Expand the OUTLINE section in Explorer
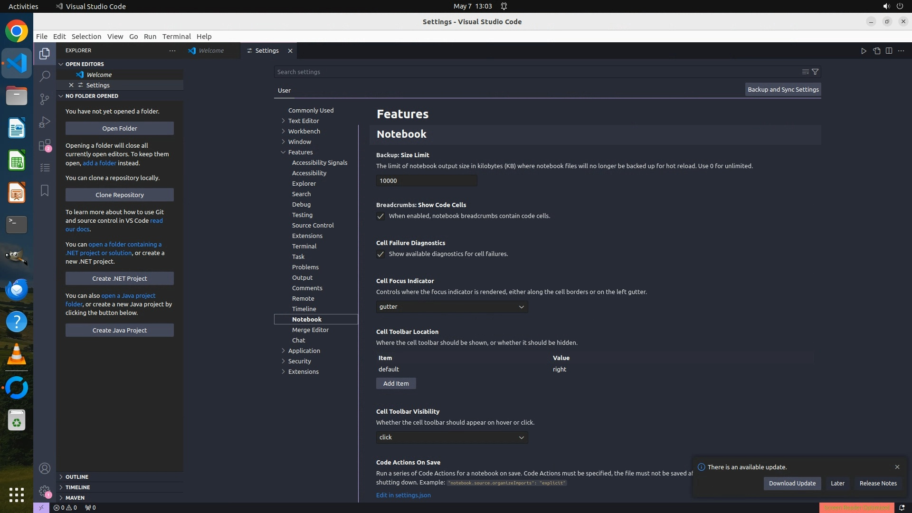The height and width of the screenshot is (513, 912). point(77,477)
